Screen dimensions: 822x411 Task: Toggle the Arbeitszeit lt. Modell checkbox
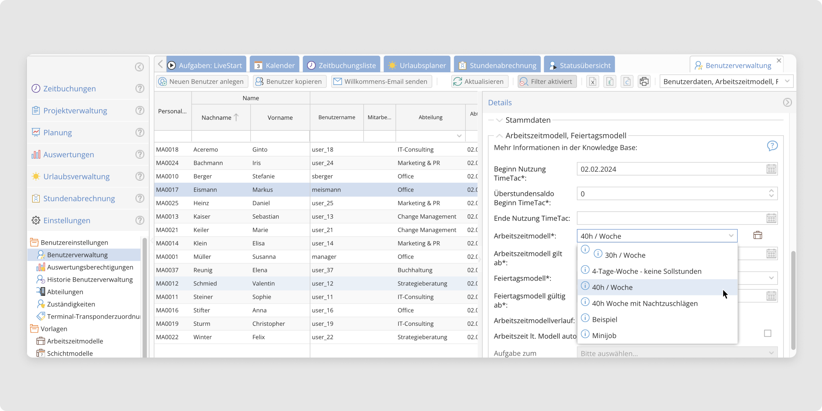pos(767,333)
